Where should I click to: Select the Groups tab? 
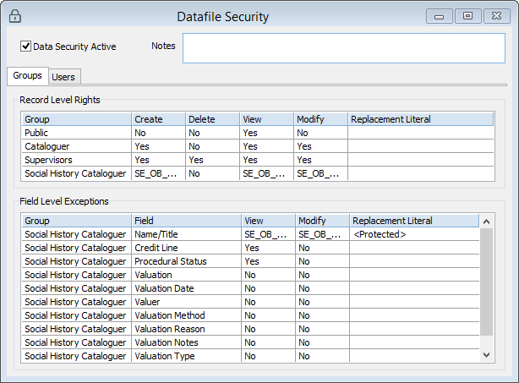[x=28, y=75]
